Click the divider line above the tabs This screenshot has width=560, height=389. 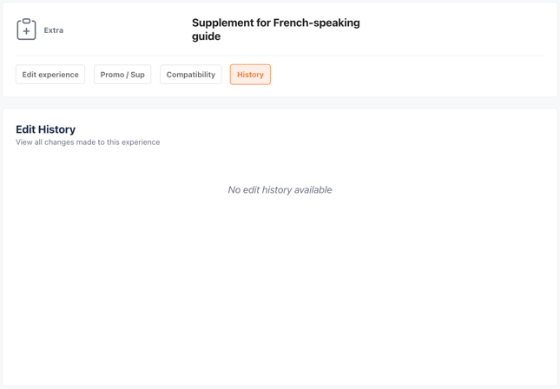(x=280, y=56)
